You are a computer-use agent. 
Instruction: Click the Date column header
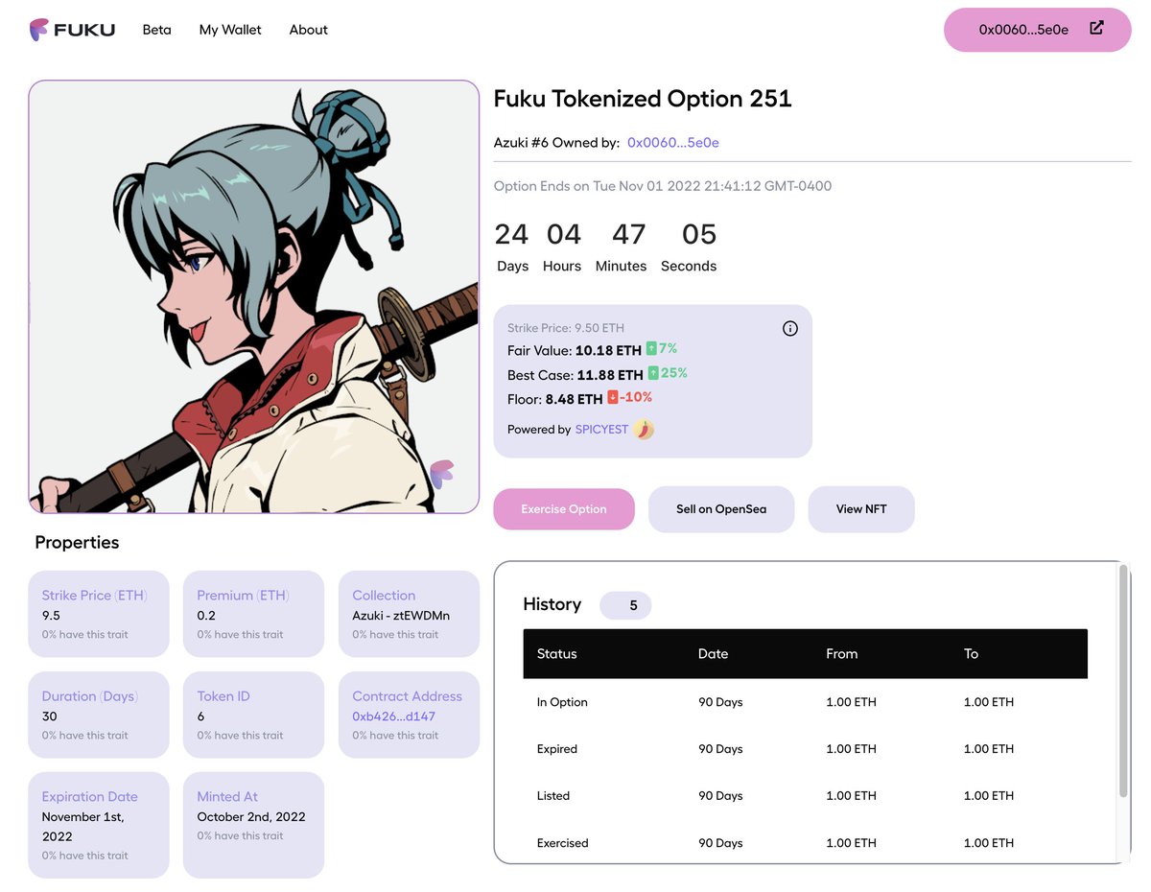coord(713,654)
